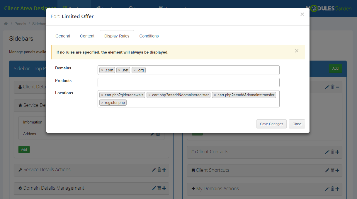
Task: Remove the .com domain tag
Action: (102, 70)
